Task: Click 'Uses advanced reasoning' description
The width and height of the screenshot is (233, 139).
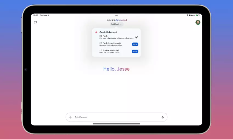Action: [110, 45]
